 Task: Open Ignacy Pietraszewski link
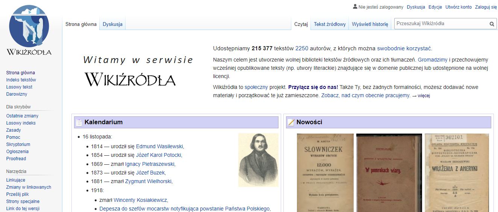(150, 164)
